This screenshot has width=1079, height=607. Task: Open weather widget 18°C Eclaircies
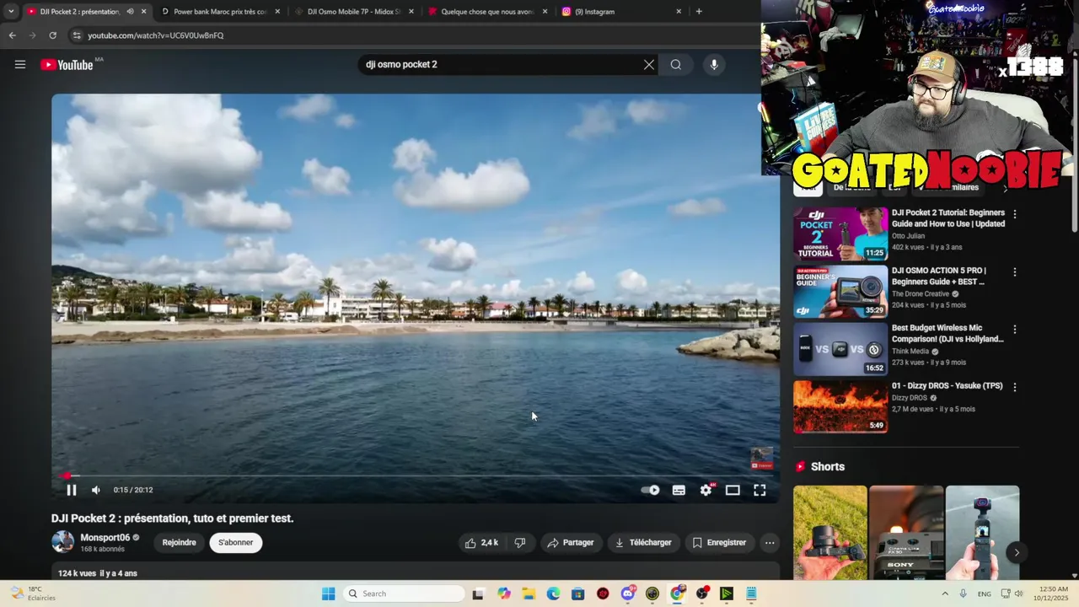(x=32, y=594)
